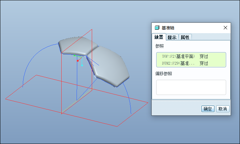Switch to the 属性 tab

pos(185,37)
